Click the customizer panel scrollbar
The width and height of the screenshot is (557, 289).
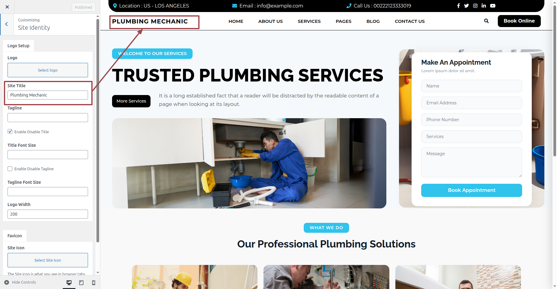(98, 131)
